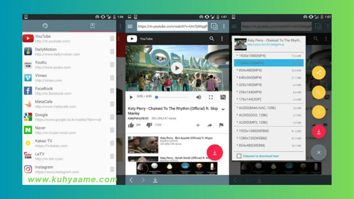Add the video to a playlist

click(x=198, y=125)
